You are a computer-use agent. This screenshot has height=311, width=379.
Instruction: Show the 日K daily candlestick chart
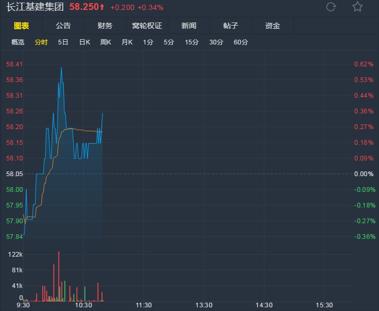pos(84,42)
